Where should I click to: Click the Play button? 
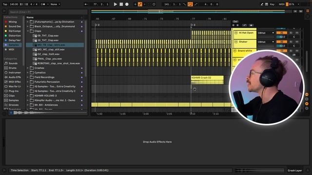point(115,4)
